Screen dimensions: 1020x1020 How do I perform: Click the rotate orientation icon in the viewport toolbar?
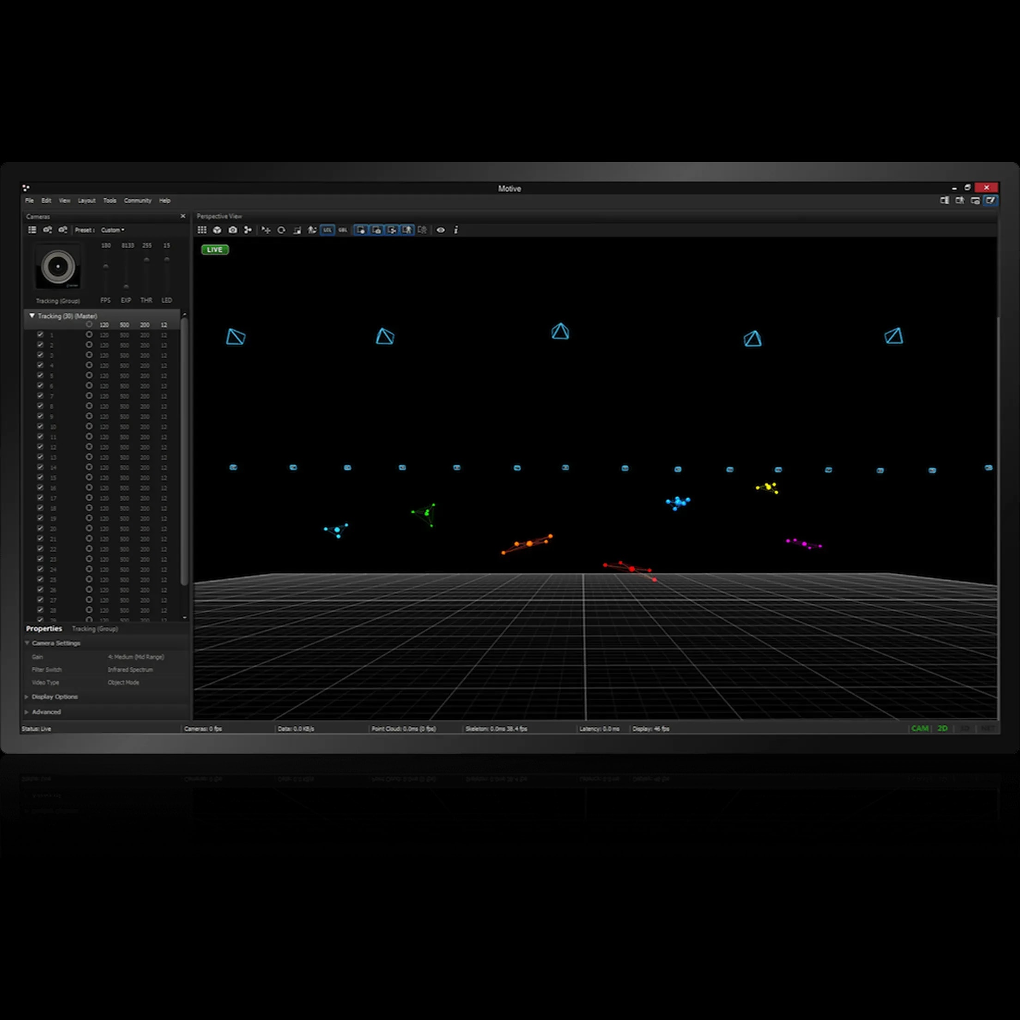click(x=280, y=230)
